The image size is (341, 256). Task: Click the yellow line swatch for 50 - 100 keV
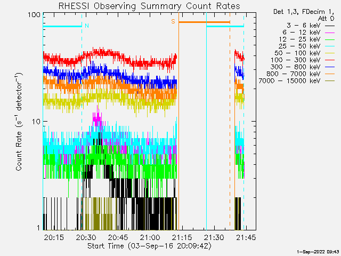[x=330, y=53]
